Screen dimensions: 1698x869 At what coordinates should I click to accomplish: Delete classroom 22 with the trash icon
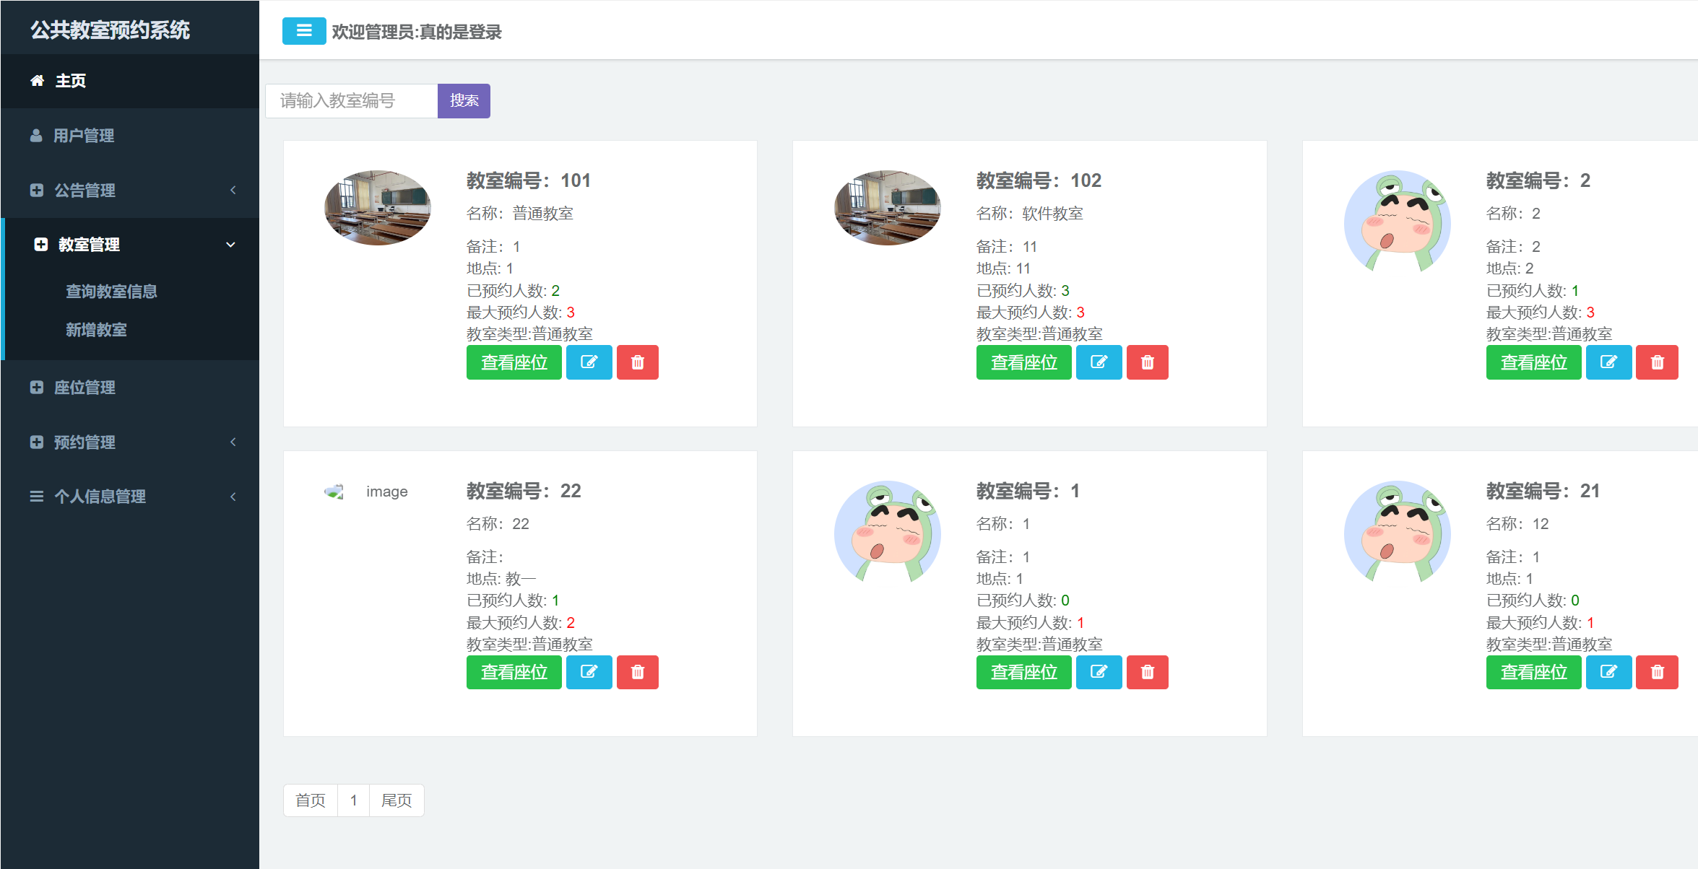[x=637, y=672]
